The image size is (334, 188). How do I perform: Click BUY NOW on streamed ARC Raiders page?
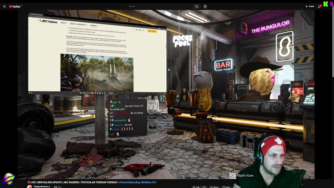click(x=152, y=31)
